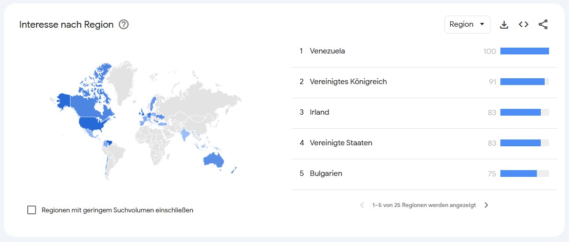Select Vereinigtes Königreich list entry

348,82
